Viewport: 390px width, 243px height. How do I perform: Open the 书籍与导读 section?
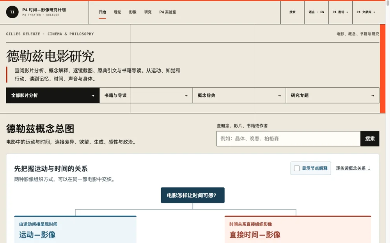coord(146,96)
